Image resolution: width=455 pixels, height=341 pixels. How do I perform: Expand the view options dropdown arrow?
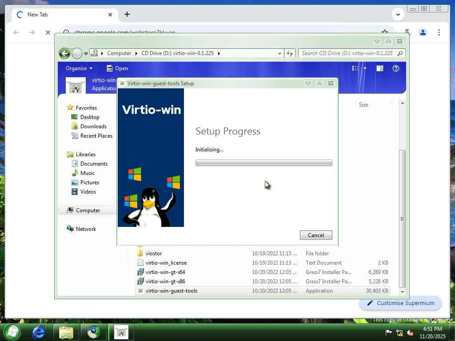coord(365,68)
